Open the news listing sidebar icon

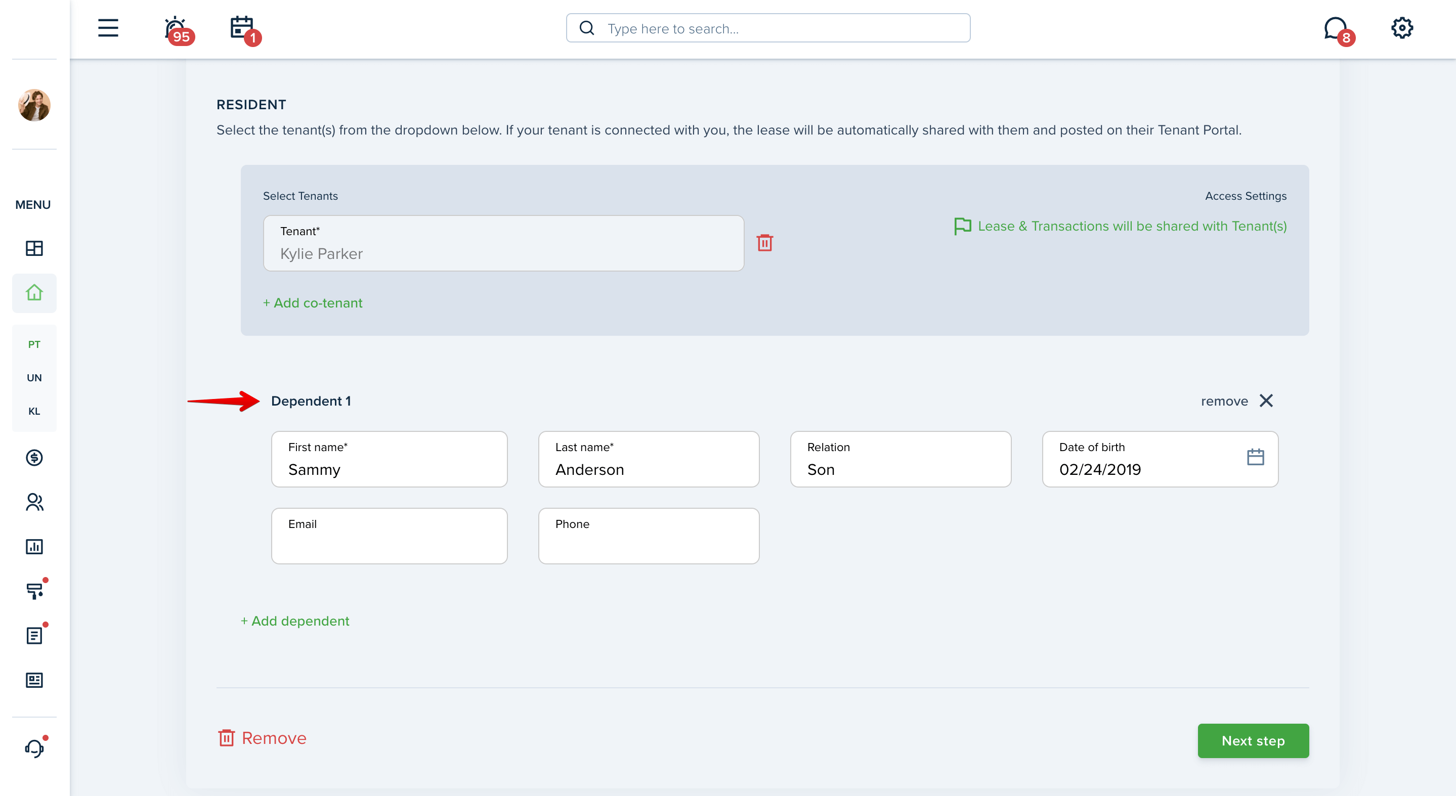pyautogui.click(x=34, y=680)
